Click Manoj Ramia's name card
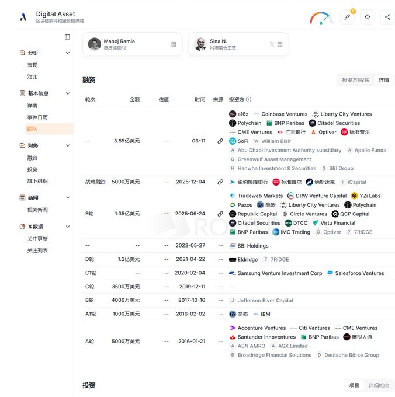The image size is (395, 397). point(132,44)
